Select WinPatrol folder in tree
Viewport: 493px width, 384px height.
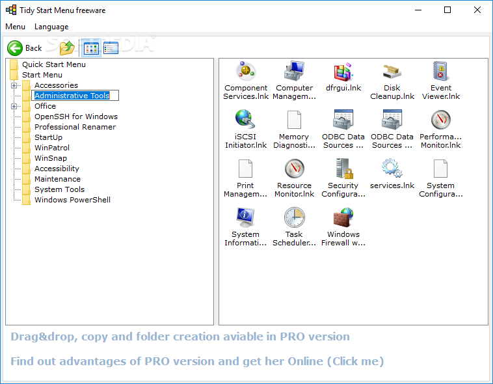tap(52, 148)
